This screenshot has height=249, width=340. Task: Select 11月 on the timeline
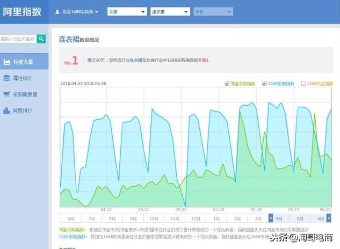(175, 218)
